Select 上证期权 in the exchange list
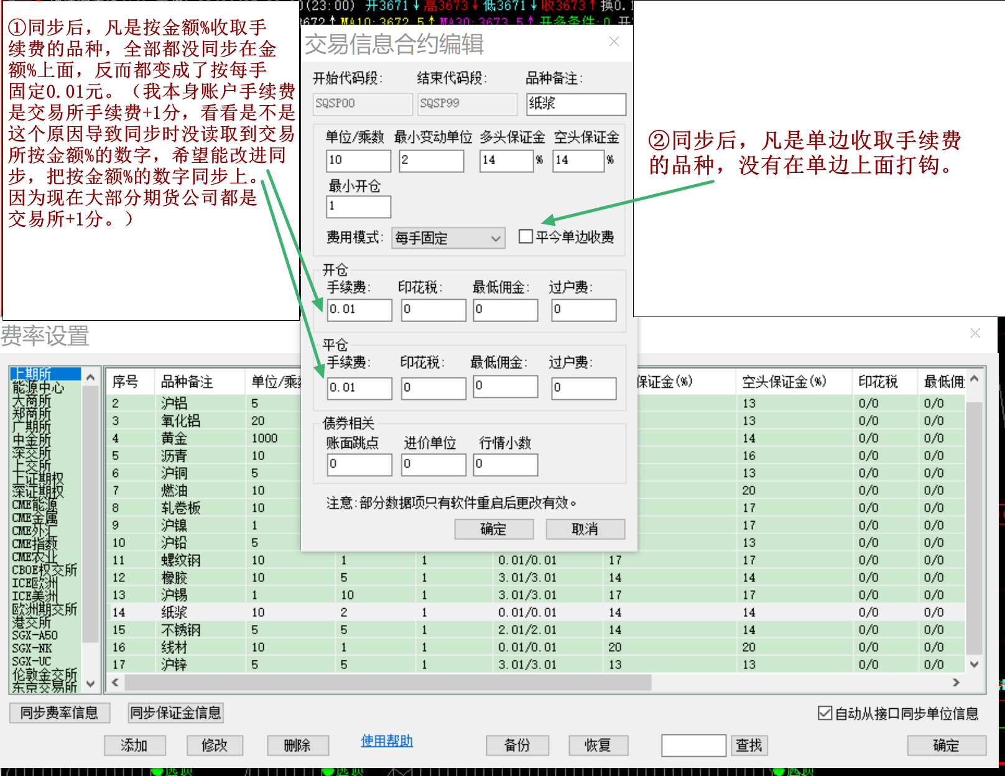 [45, 478]
